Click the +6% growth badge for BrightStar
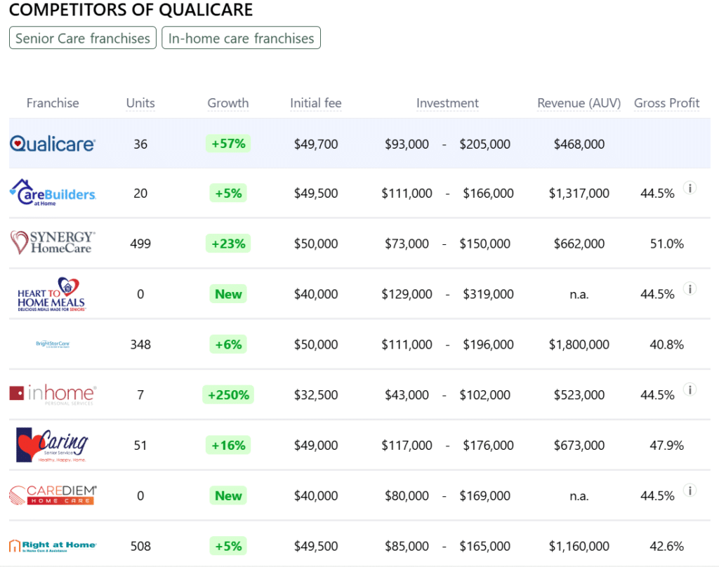This screenshot has height=567, width=719. pyautogui.click(x=228, y=345)
